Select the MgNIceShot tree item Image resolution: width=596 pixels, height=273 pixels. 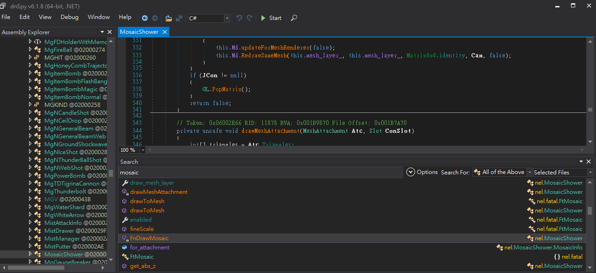[76, 152]
